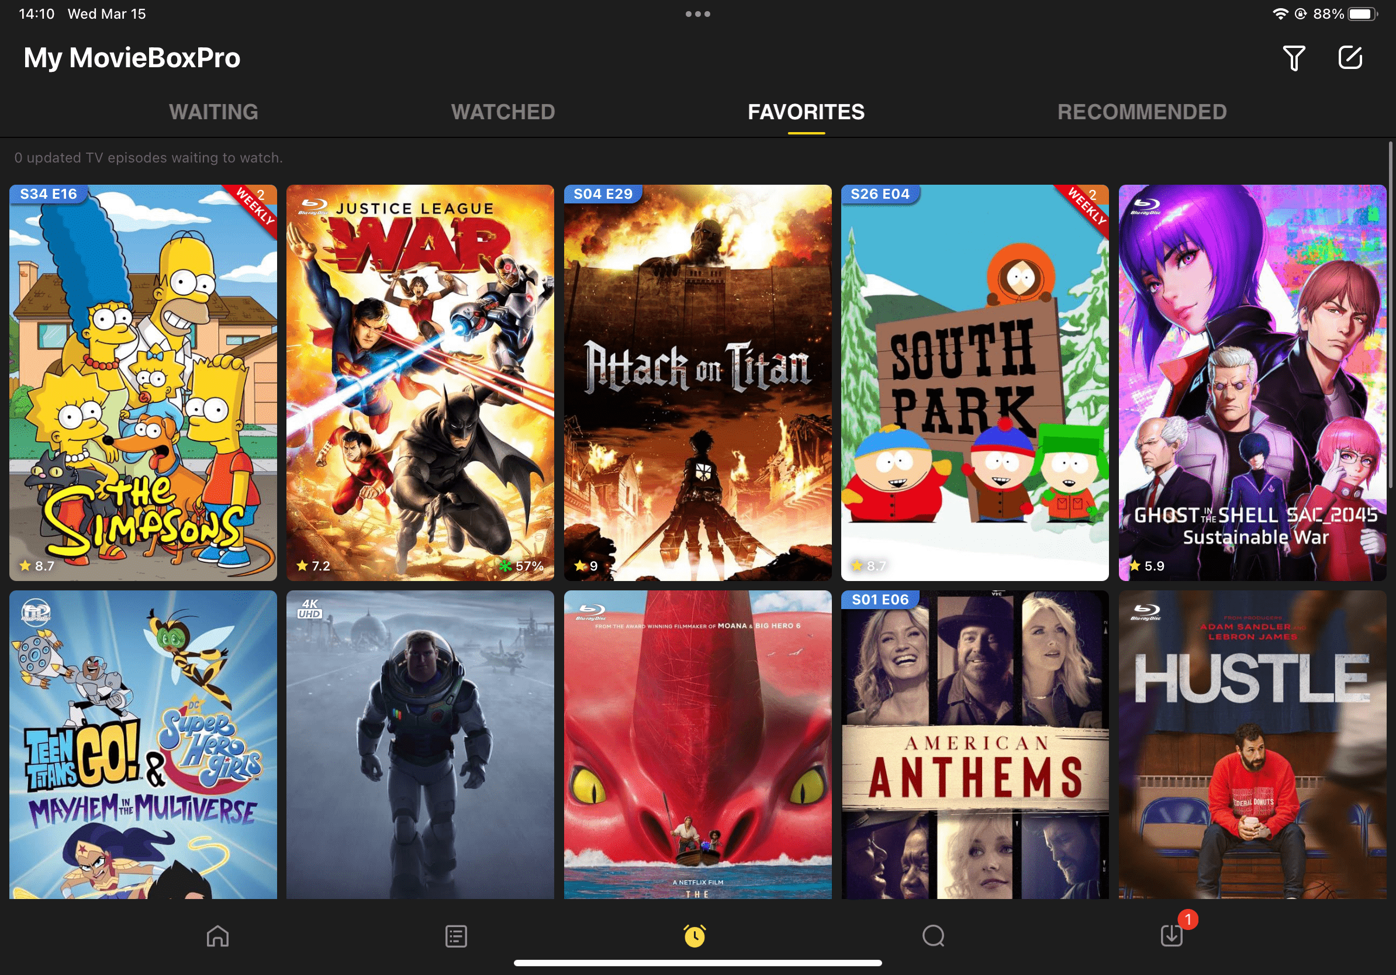1396x975 pixels.
Task: Open search from bottom bar
Action: coord(934,936)
